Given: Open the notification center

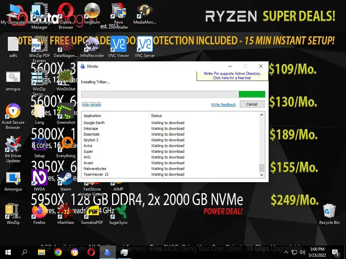Looking at the screenshot, I should pos(336,252).
